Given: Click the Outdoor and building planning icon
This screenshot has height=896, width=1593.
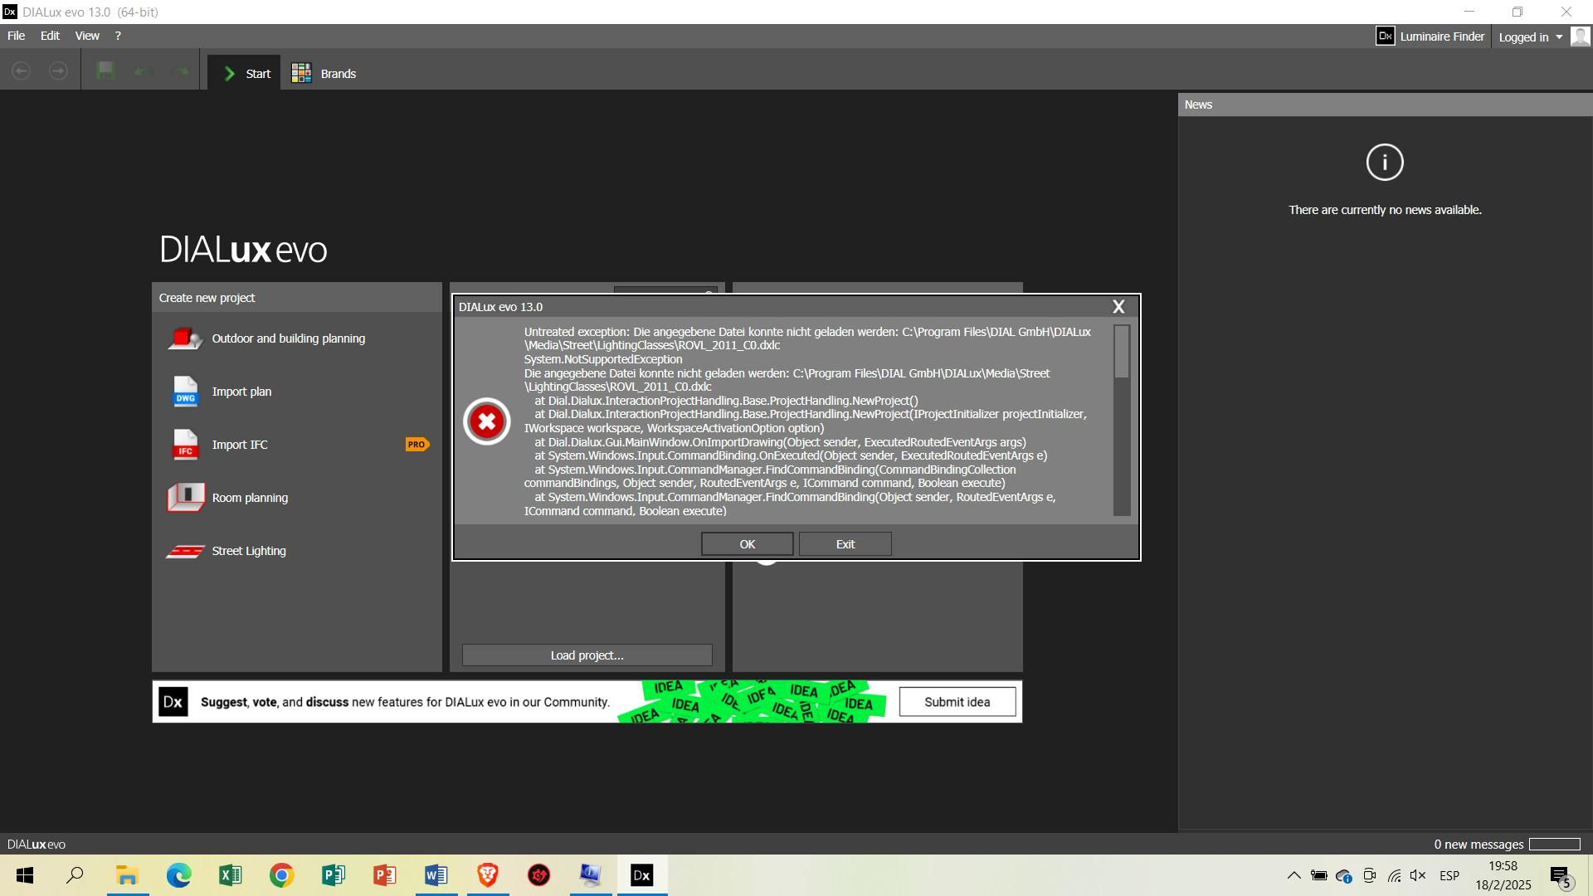Looking at the screenshot, I should point(184,338).
